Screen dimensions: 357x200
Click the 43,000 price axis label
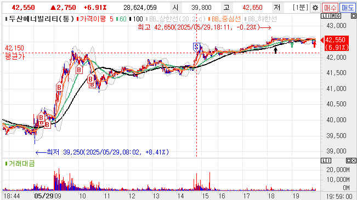336,26
